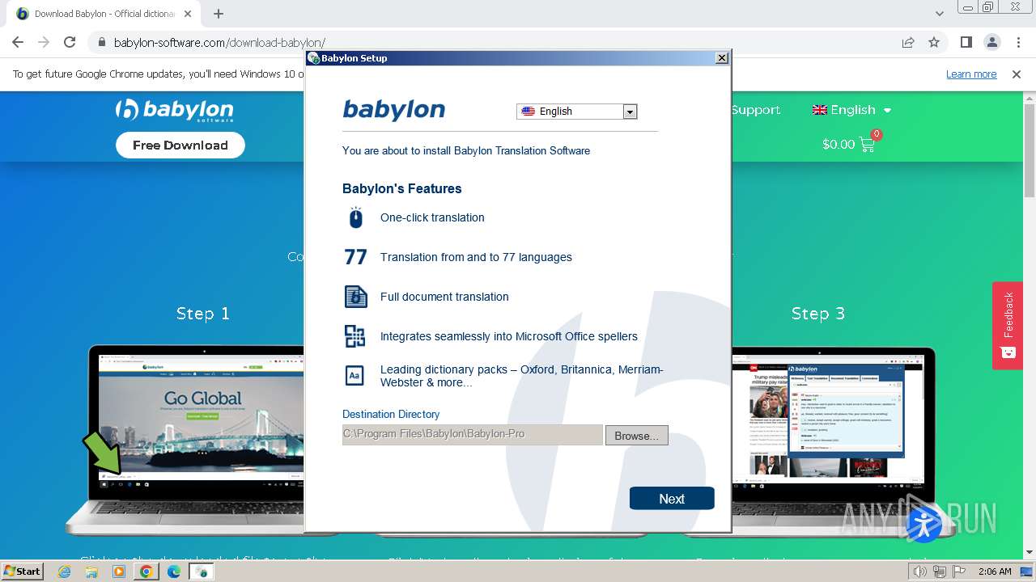Image resolution: width=1036 pixels, height=582 pixels.
Task: Dismiss the Chrome update notification bar
Action: 1017,74
